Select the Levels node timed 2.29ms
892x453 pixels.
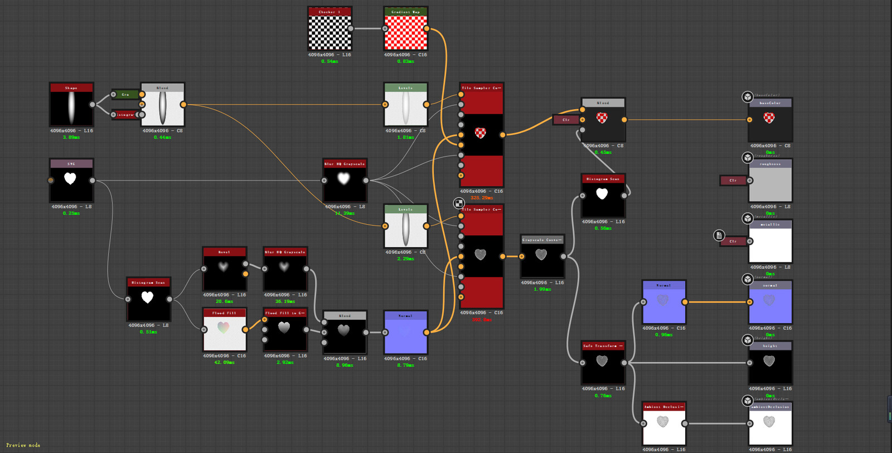(406, 226)
